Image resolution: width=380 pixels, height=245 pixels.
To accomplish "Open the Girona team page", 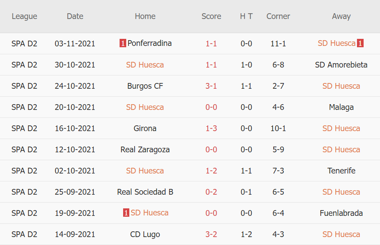I will point(145,128).
